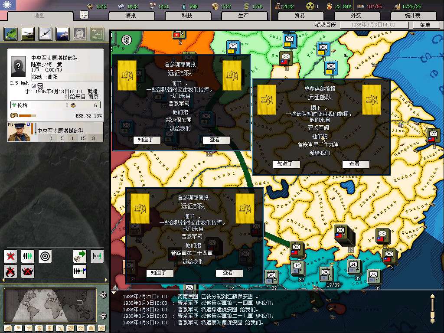Click the red-crossed star order button

(x=10, y=256)
